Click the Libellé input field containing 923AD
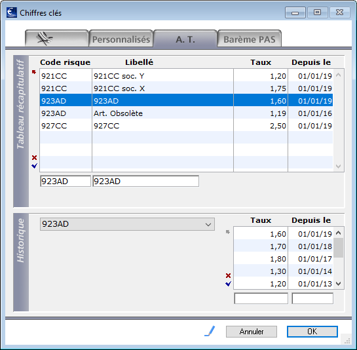Screen dimensions: 357x350 pyautogui.click(x=145, y=182)
